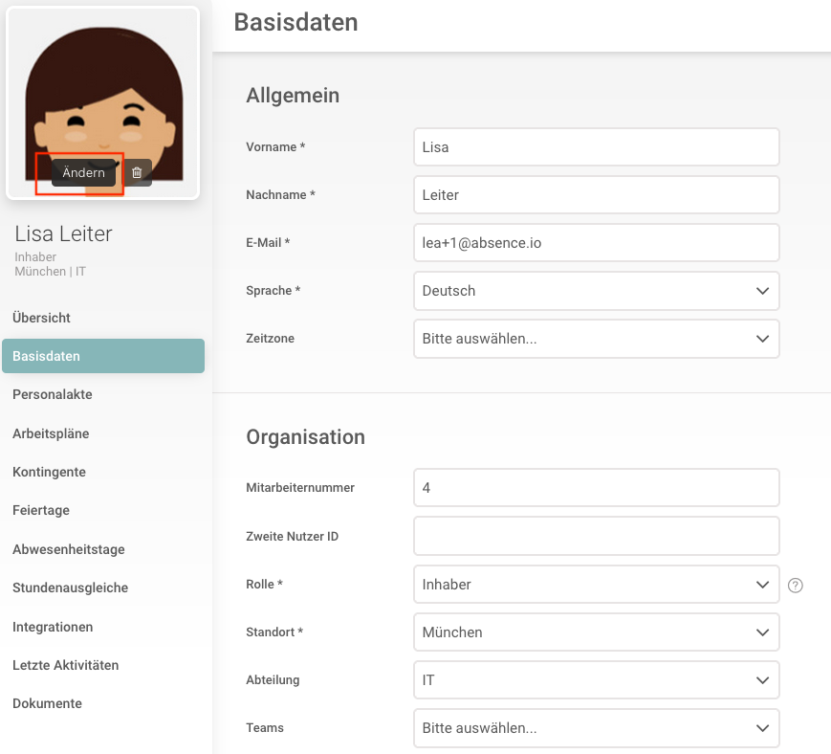Image resolution: width=831 pixels, height=754 pixels.
Task: Open the Rolle dropdown showing Inhaber
Action: click(x=596, y=585)
